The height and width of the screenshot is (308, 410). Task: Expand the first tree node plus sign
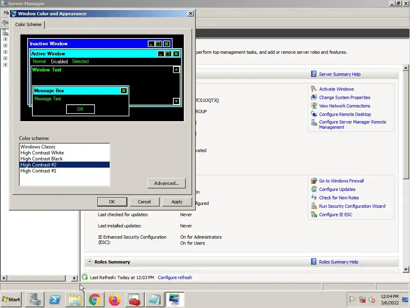5,39
